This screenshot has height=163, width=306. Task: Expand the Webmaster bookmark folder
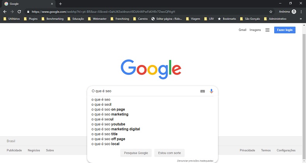coord(97,19)
